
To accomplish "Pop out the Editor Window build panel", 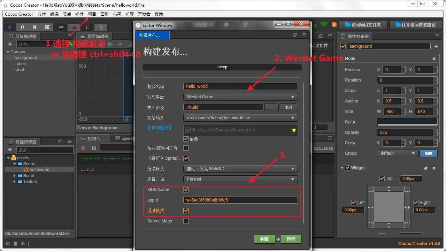I will tap(295, 35).
